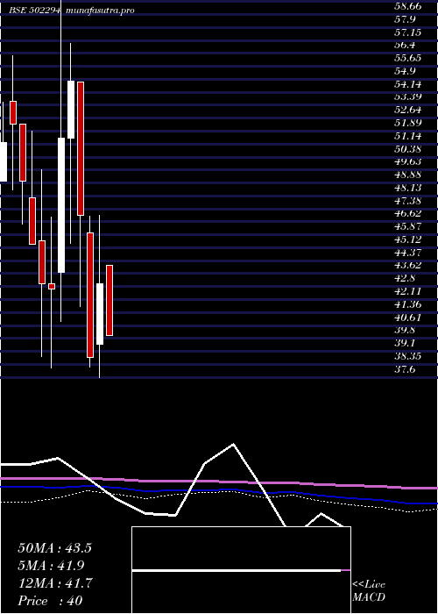Pick the 40.61 axis value
The image size is (438, 614).
[407, 317]
